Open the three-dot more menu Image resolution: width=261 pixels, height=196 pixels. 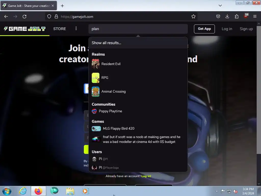point(76,29)
